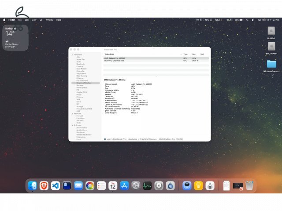Collapse the Network section in sidebar
The image size is (282, 211).
[x=72, y=113]
